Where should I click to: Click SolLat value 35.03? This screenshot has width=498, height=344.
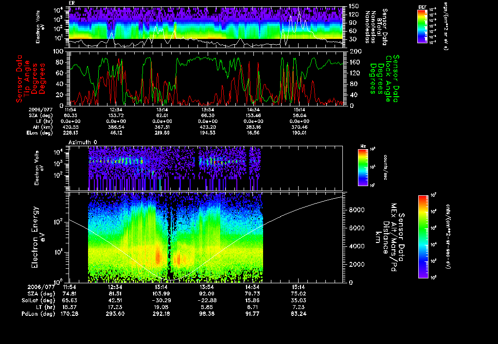point(299,300)
